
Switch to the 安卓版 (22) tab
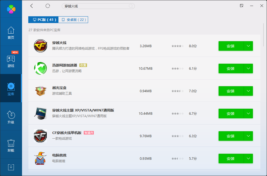click(73, 20)
